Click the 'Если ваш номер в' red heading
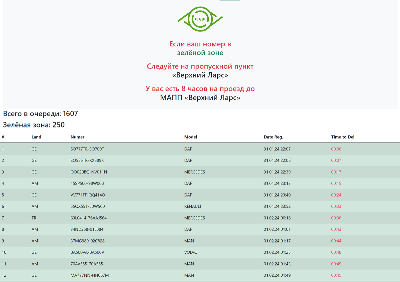400x282 pixels. [200, 44]
